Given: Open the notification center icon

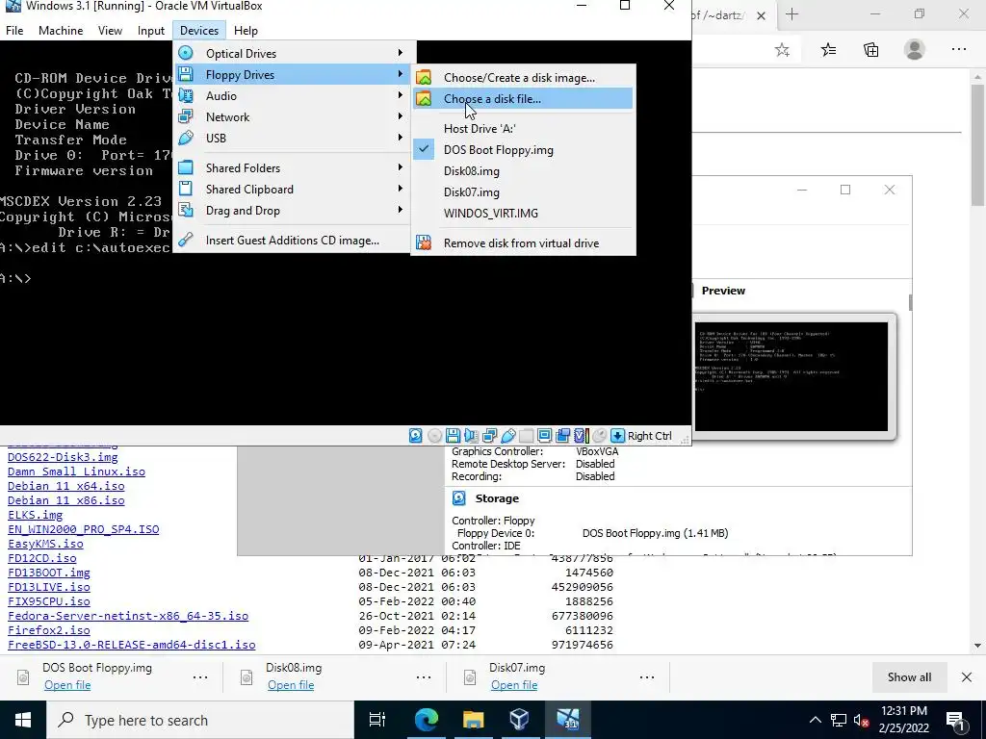Looking at the screenshot, I should pyautogui.click(x=955, y=720).
